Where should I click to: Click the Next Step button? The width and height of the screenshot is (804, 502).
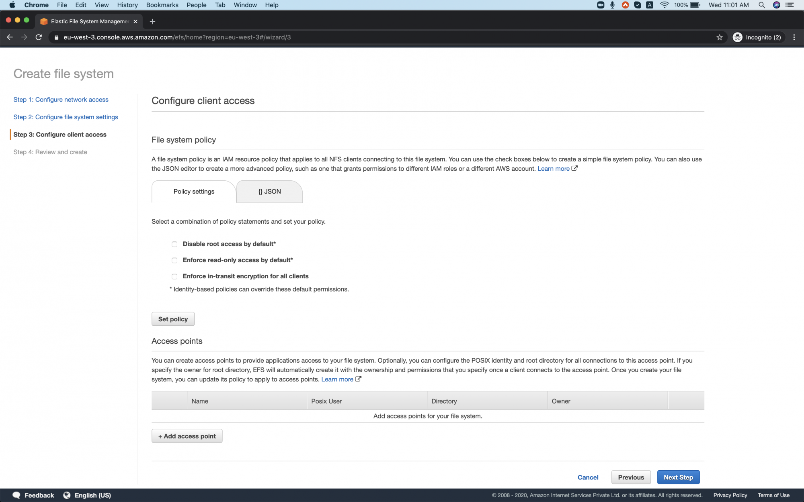(678, 477)
